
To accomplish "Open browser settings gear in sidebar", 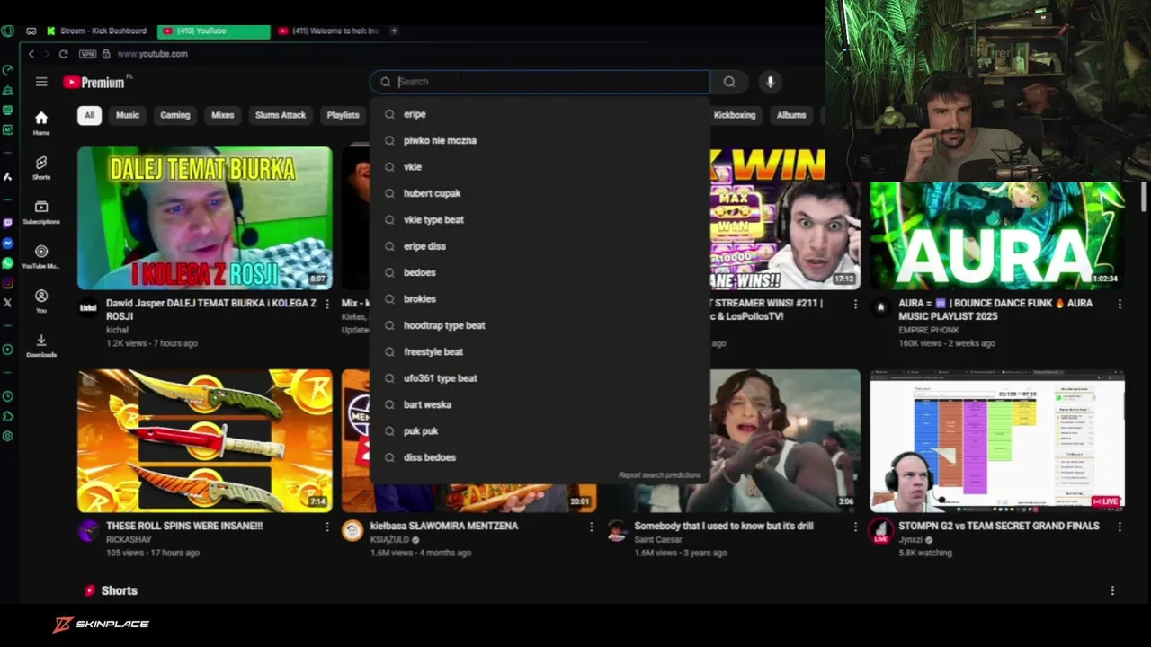I will (8, 436).
